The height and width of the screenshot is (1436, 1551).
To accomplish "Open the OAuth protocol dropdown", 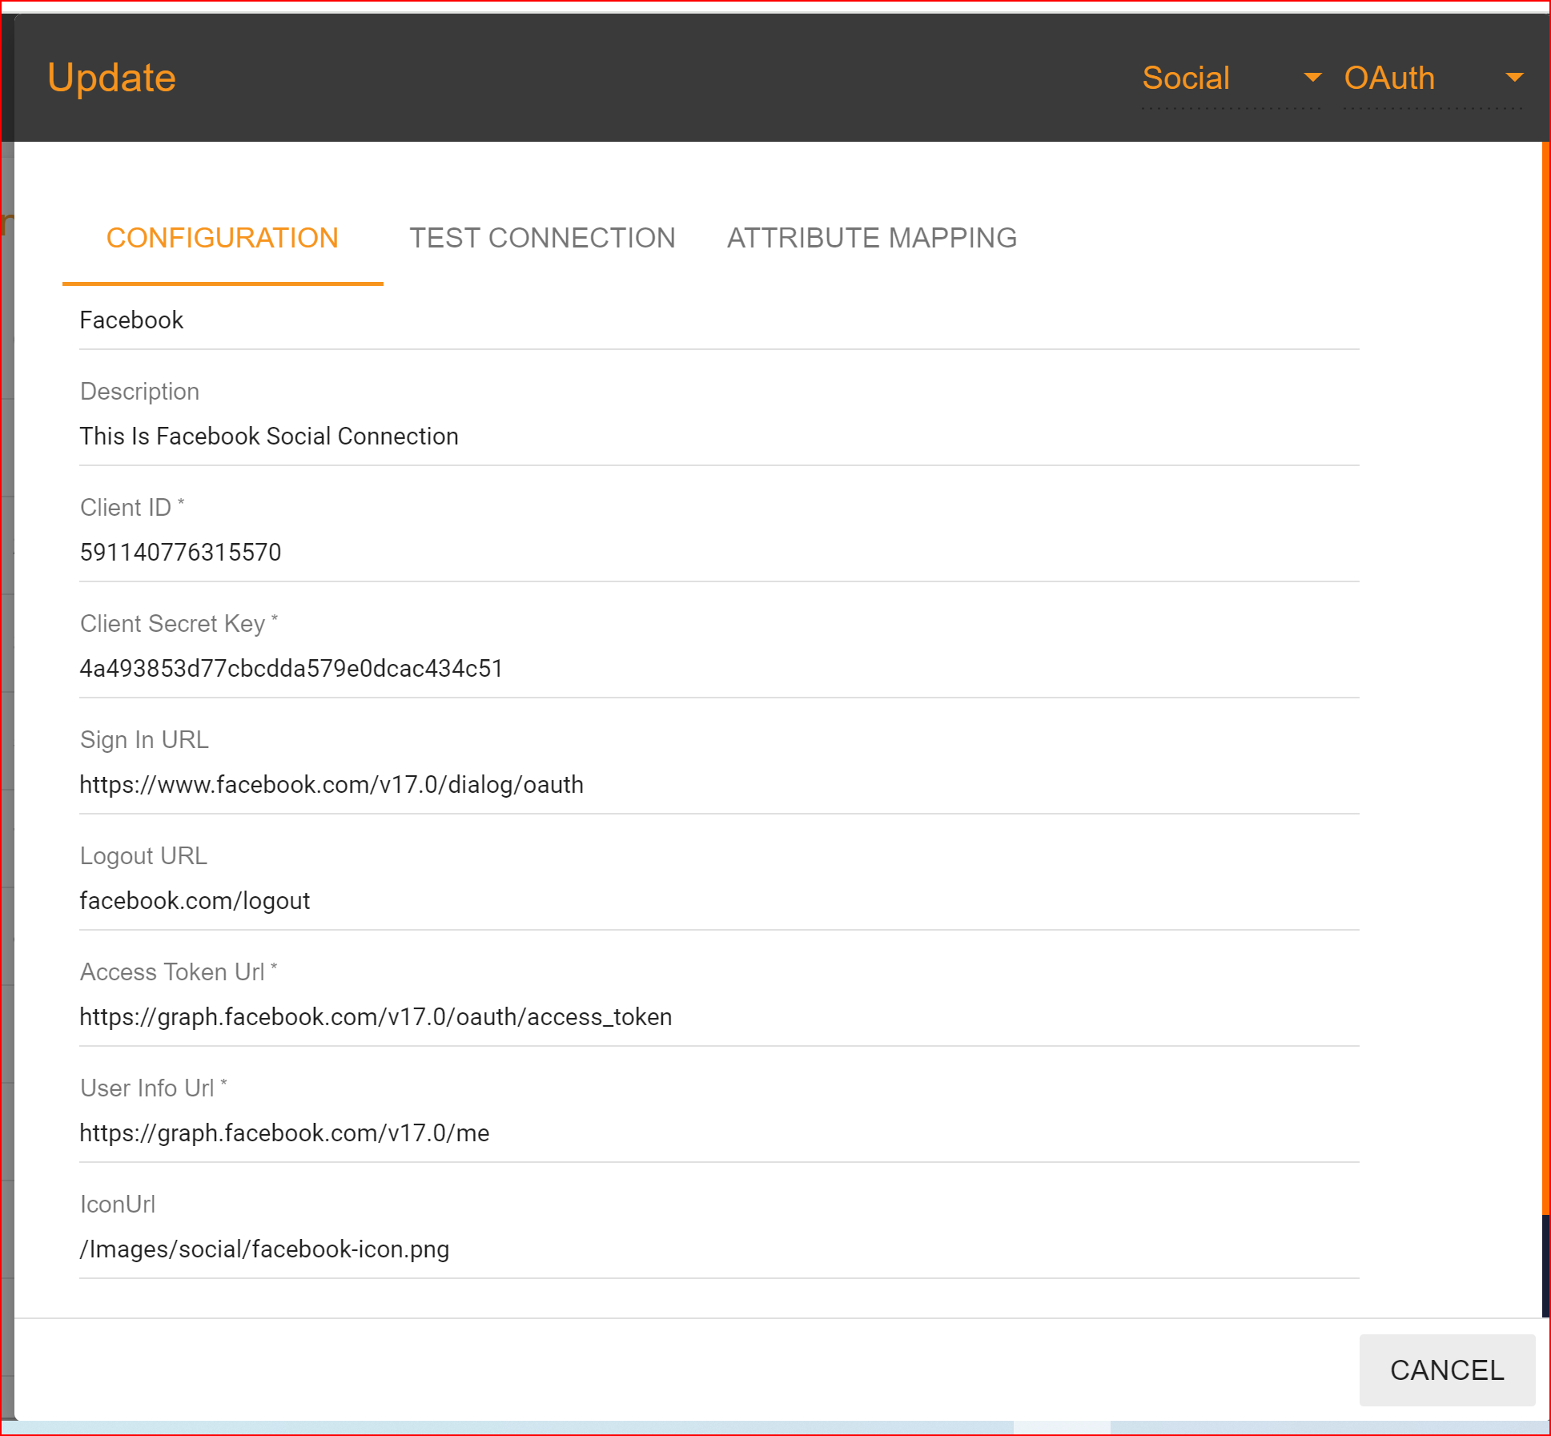I will (1432, 78).
